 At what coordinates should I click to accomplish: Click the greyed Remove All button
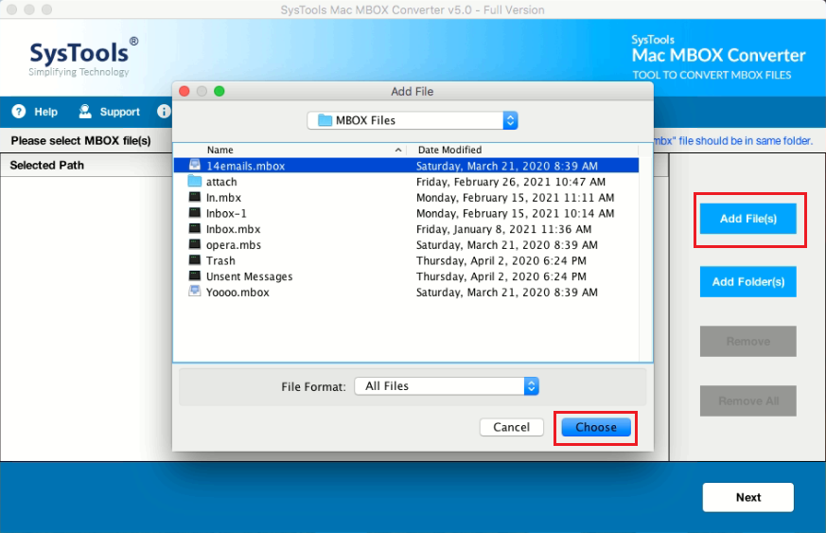748,401
